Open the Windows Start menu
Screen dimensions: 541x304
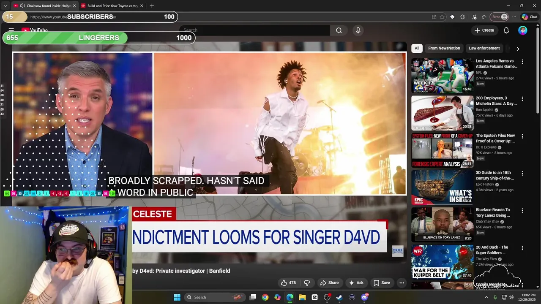pos(177,297)
